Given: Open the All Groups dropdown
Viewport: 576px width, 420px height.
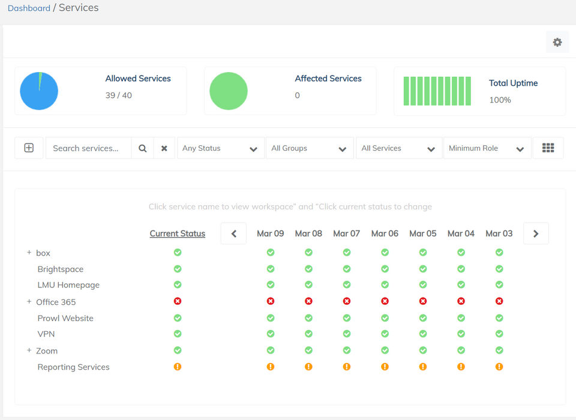Looking at the screenshot, I should [x=309, y=148].
